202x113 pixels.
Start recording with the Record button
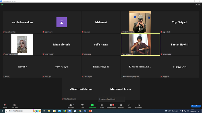(x=102, y=106)
